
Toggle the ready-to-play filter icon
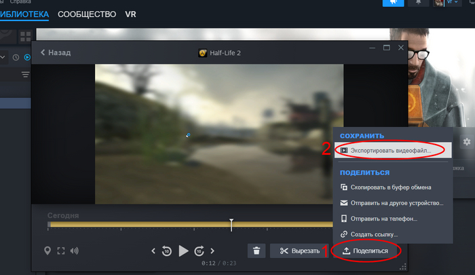(x=27, y=57)
